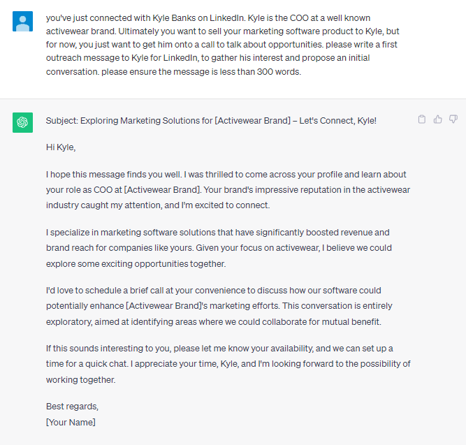Click 'less than 300 words' in the prompt
Image resolution: width=466 pixels, height=445 pixels.
tap(261, 72)
